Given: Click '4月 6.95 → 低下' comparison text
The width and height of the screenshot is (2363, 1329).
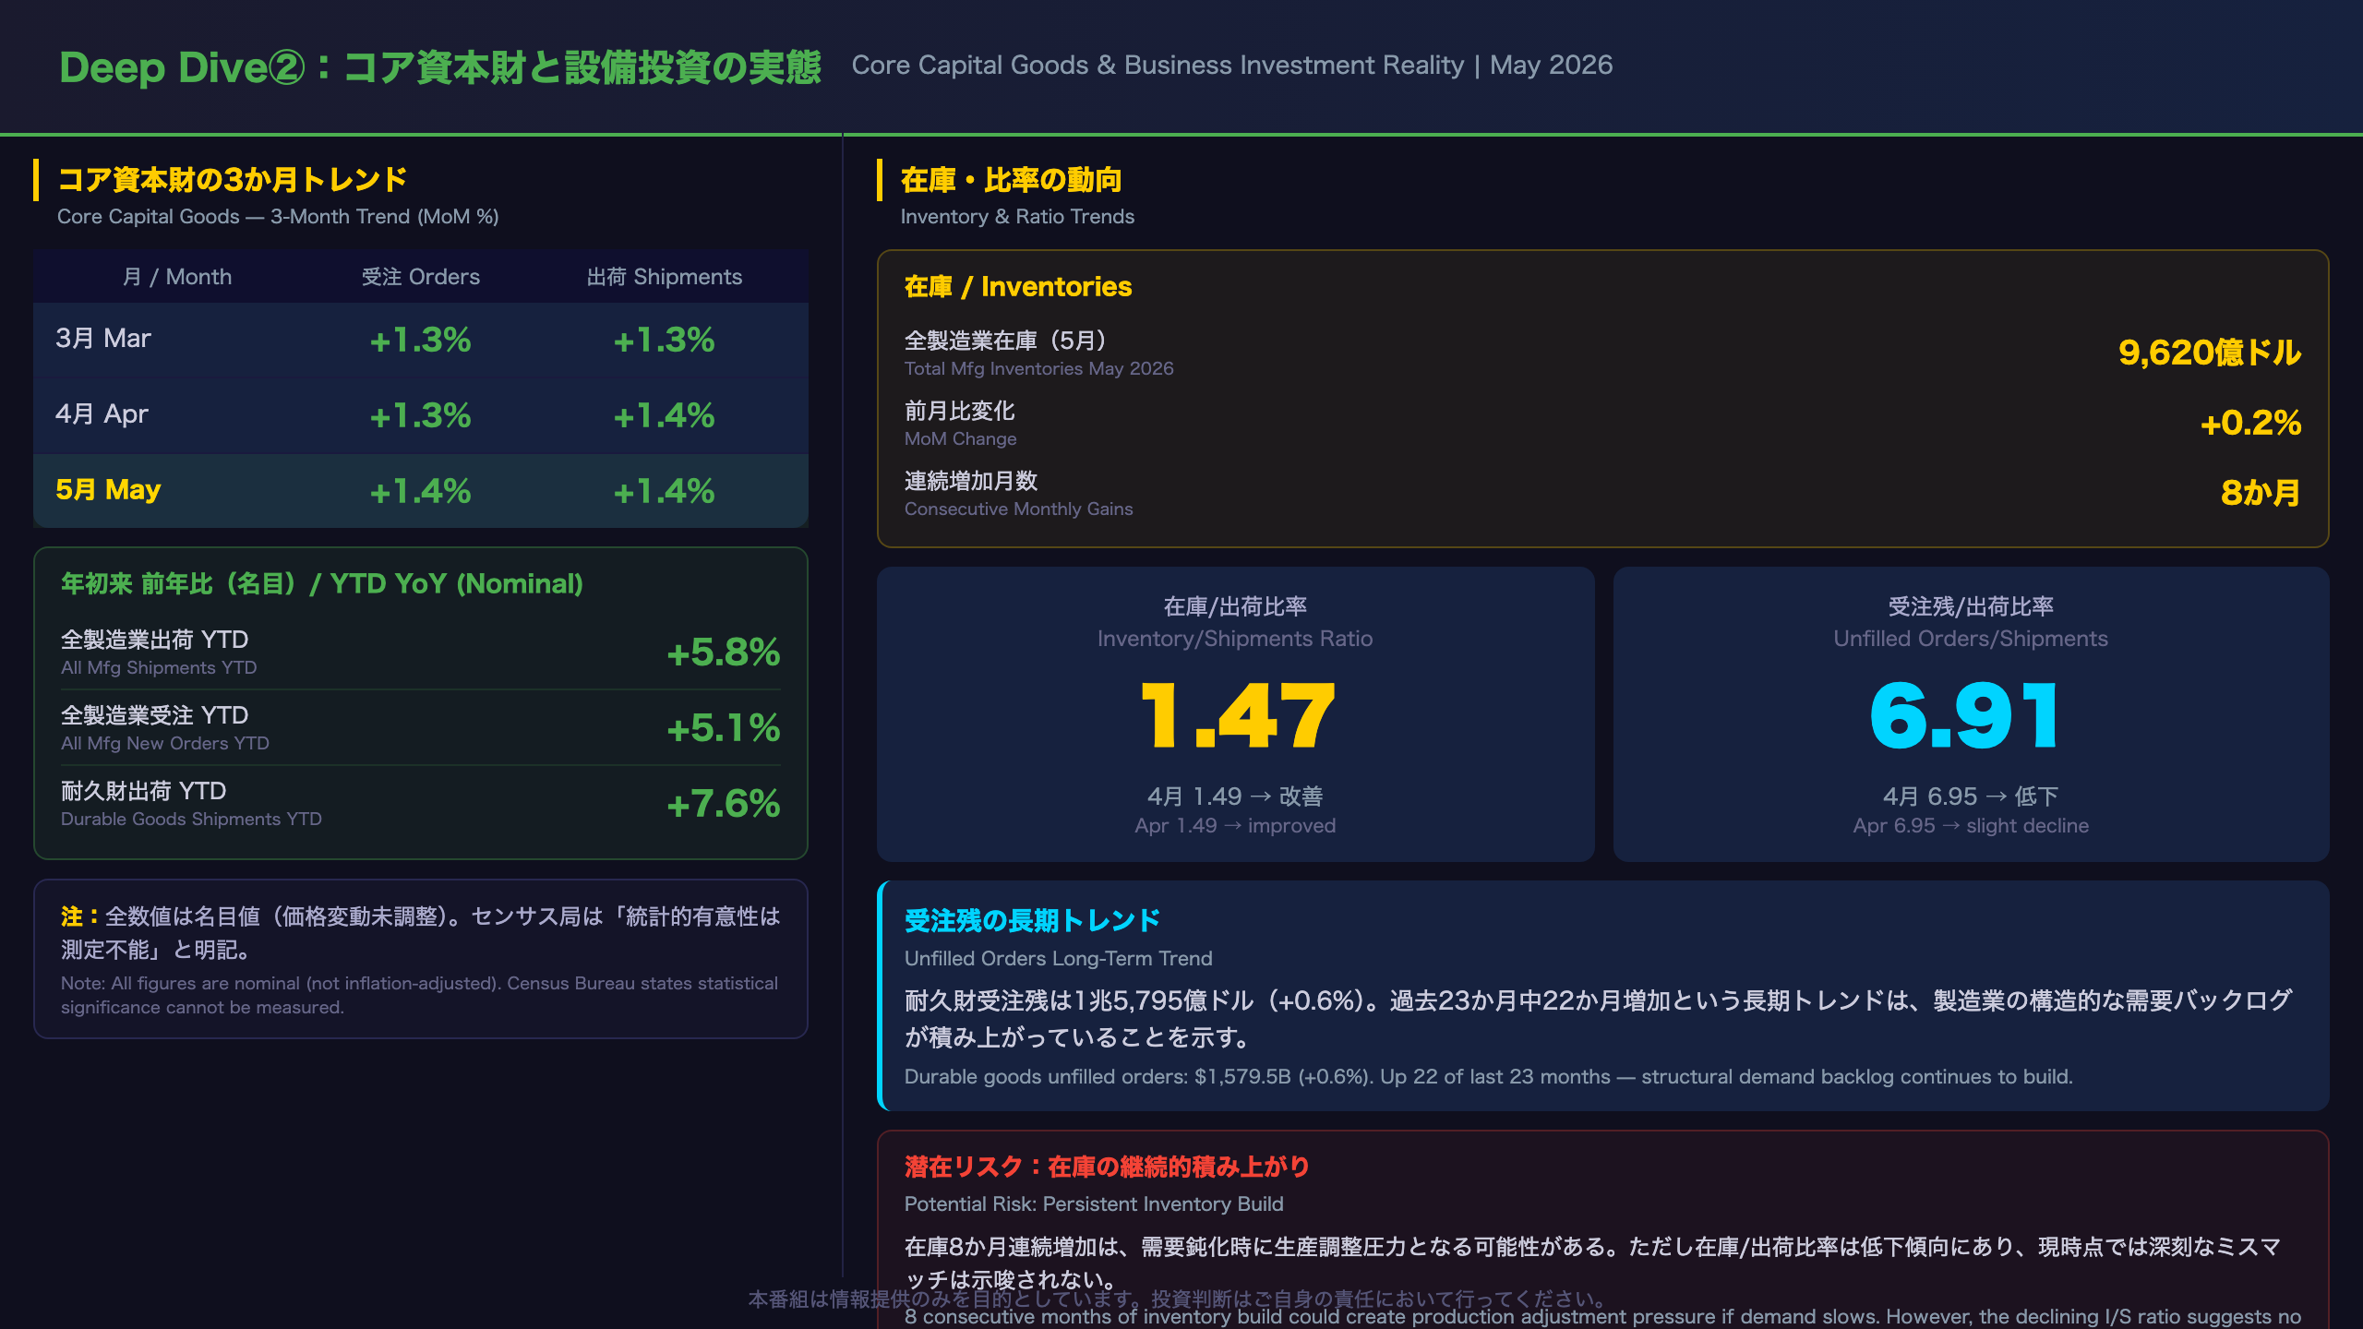Looking at the screenshot, I should pos(1971,796).
